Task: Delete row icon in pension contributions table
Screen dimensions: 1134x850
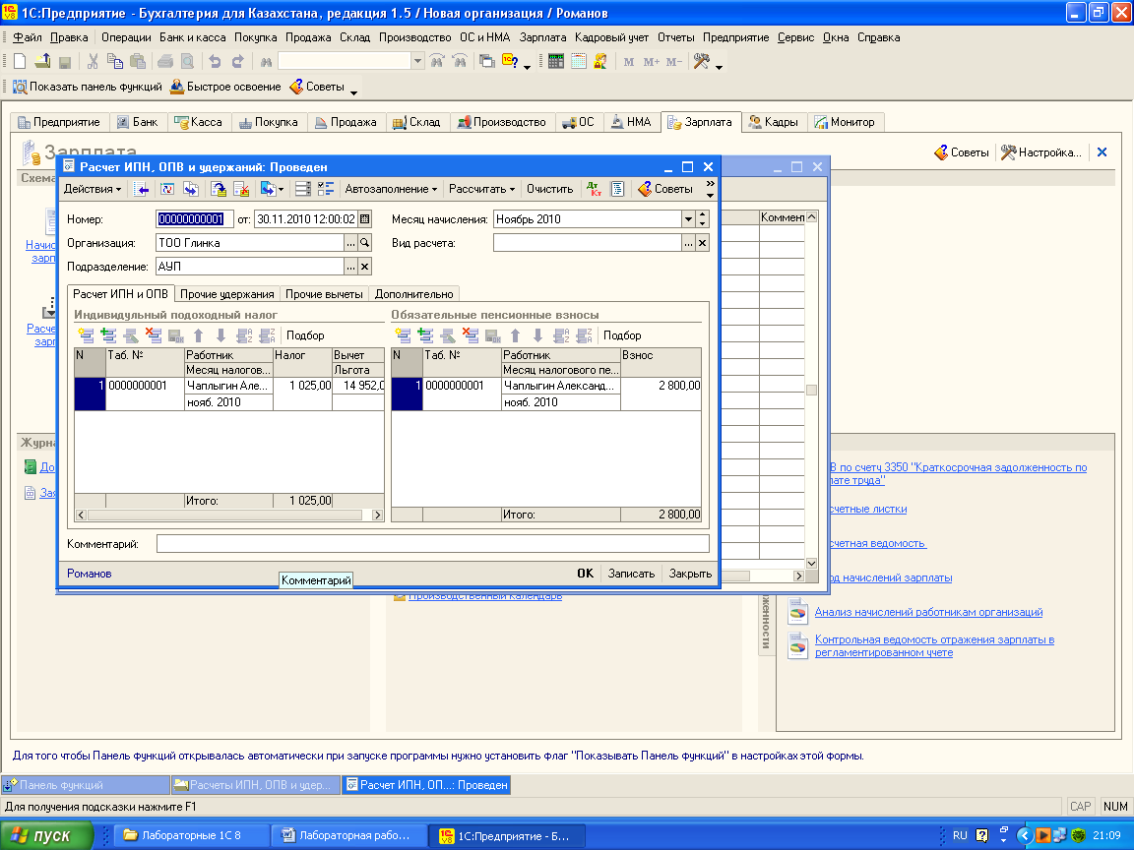Action: (471, 335)
